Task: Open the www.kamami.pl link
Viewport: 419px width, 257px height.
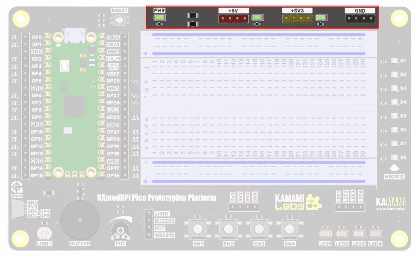Action: tap(391, 210)
